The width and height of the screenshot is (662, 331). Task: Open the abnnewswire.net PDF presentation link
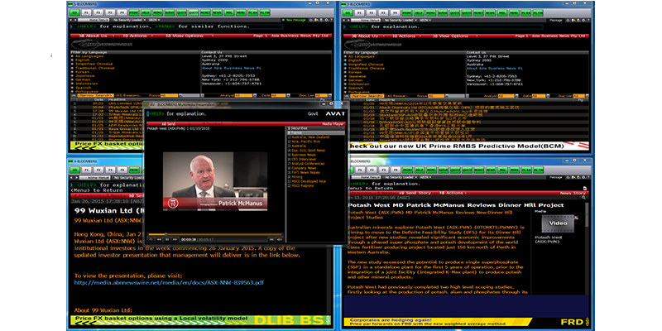click(169, 282)
